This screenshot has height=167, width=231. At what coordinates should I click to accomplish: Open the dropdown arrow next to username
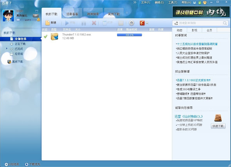coord(37,11)
